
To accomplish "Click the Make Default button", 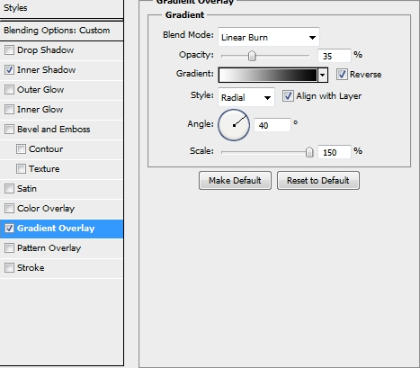I will 235,180.
